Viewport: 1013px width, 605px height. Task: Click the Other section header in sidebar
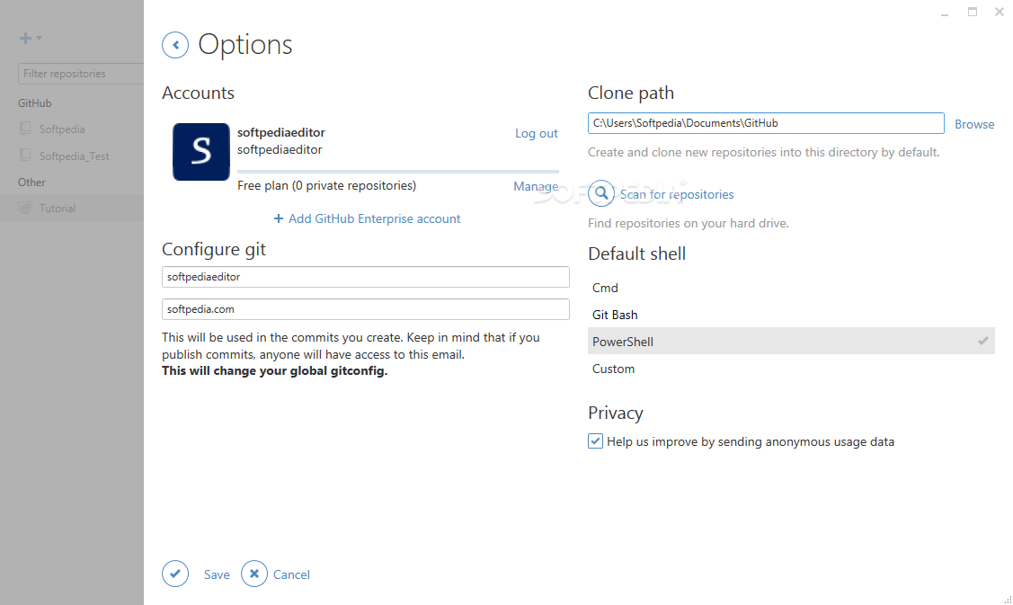[x=31, y=182]
